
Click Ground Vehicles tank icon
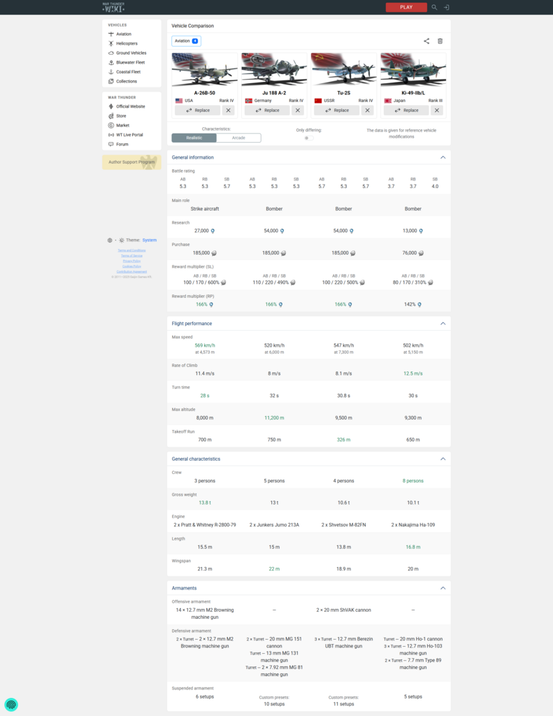pyautogui.click(x=111, y=53)
